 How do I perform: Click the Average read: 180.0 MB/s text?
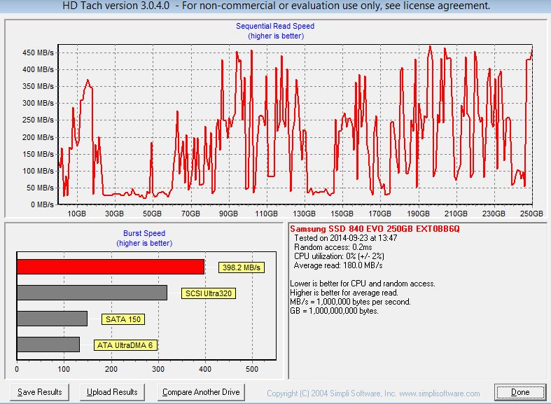pos(338,265)
